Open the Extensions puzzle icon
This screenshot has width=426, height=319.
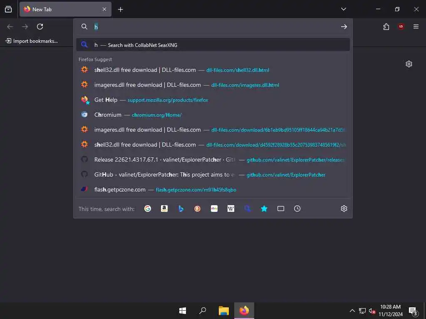(x=386, y=27)
